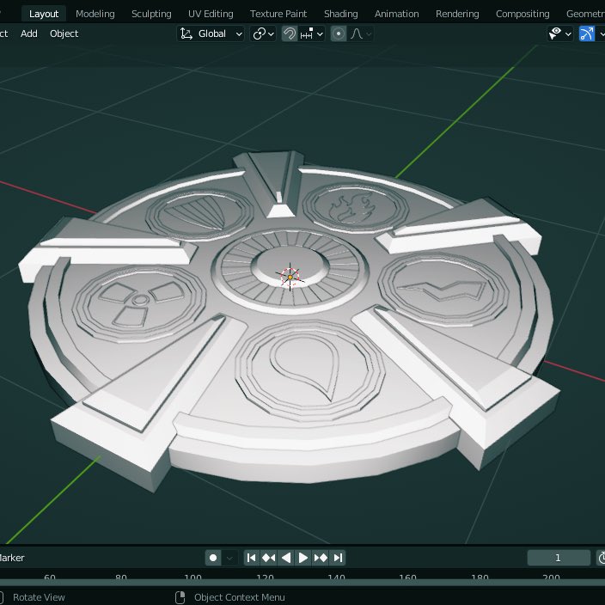The image size is (605, 605).
Task: Open the Modeling workspace tab
Action: pos(95,14)
